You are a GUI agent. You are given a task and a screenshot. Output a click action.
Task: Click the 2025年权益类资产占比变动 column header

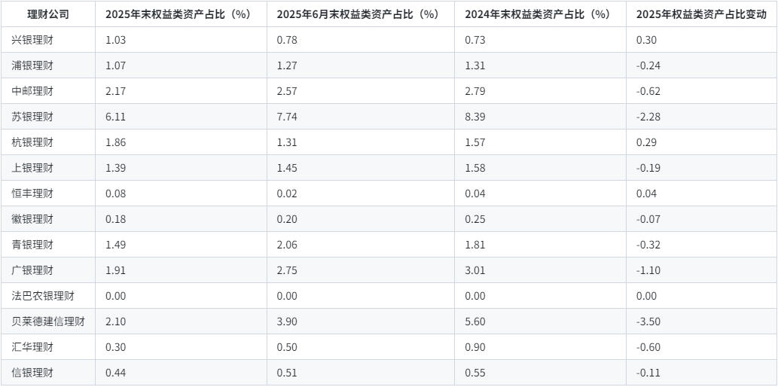(701, 14)
